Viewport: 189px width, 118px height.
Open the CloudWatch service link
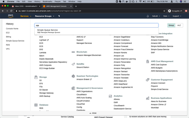pos(82,95)
